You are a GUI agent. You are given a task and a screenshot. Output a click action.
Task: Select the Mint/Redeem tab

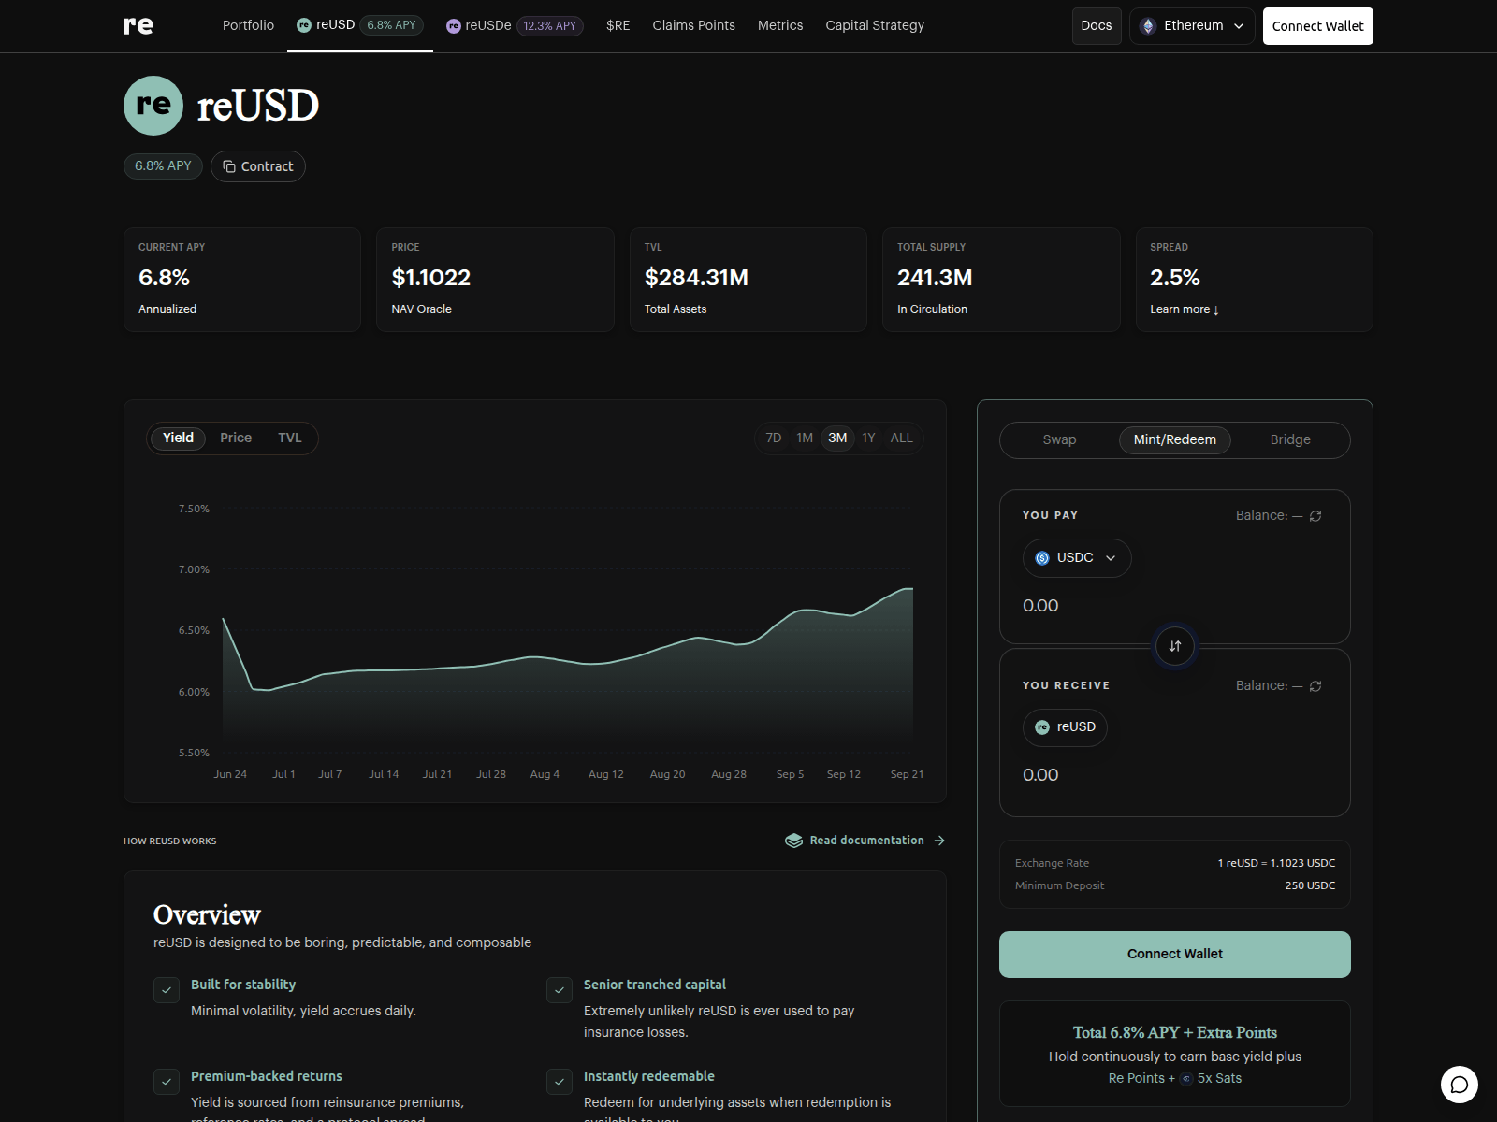(x=1175, y=439)
